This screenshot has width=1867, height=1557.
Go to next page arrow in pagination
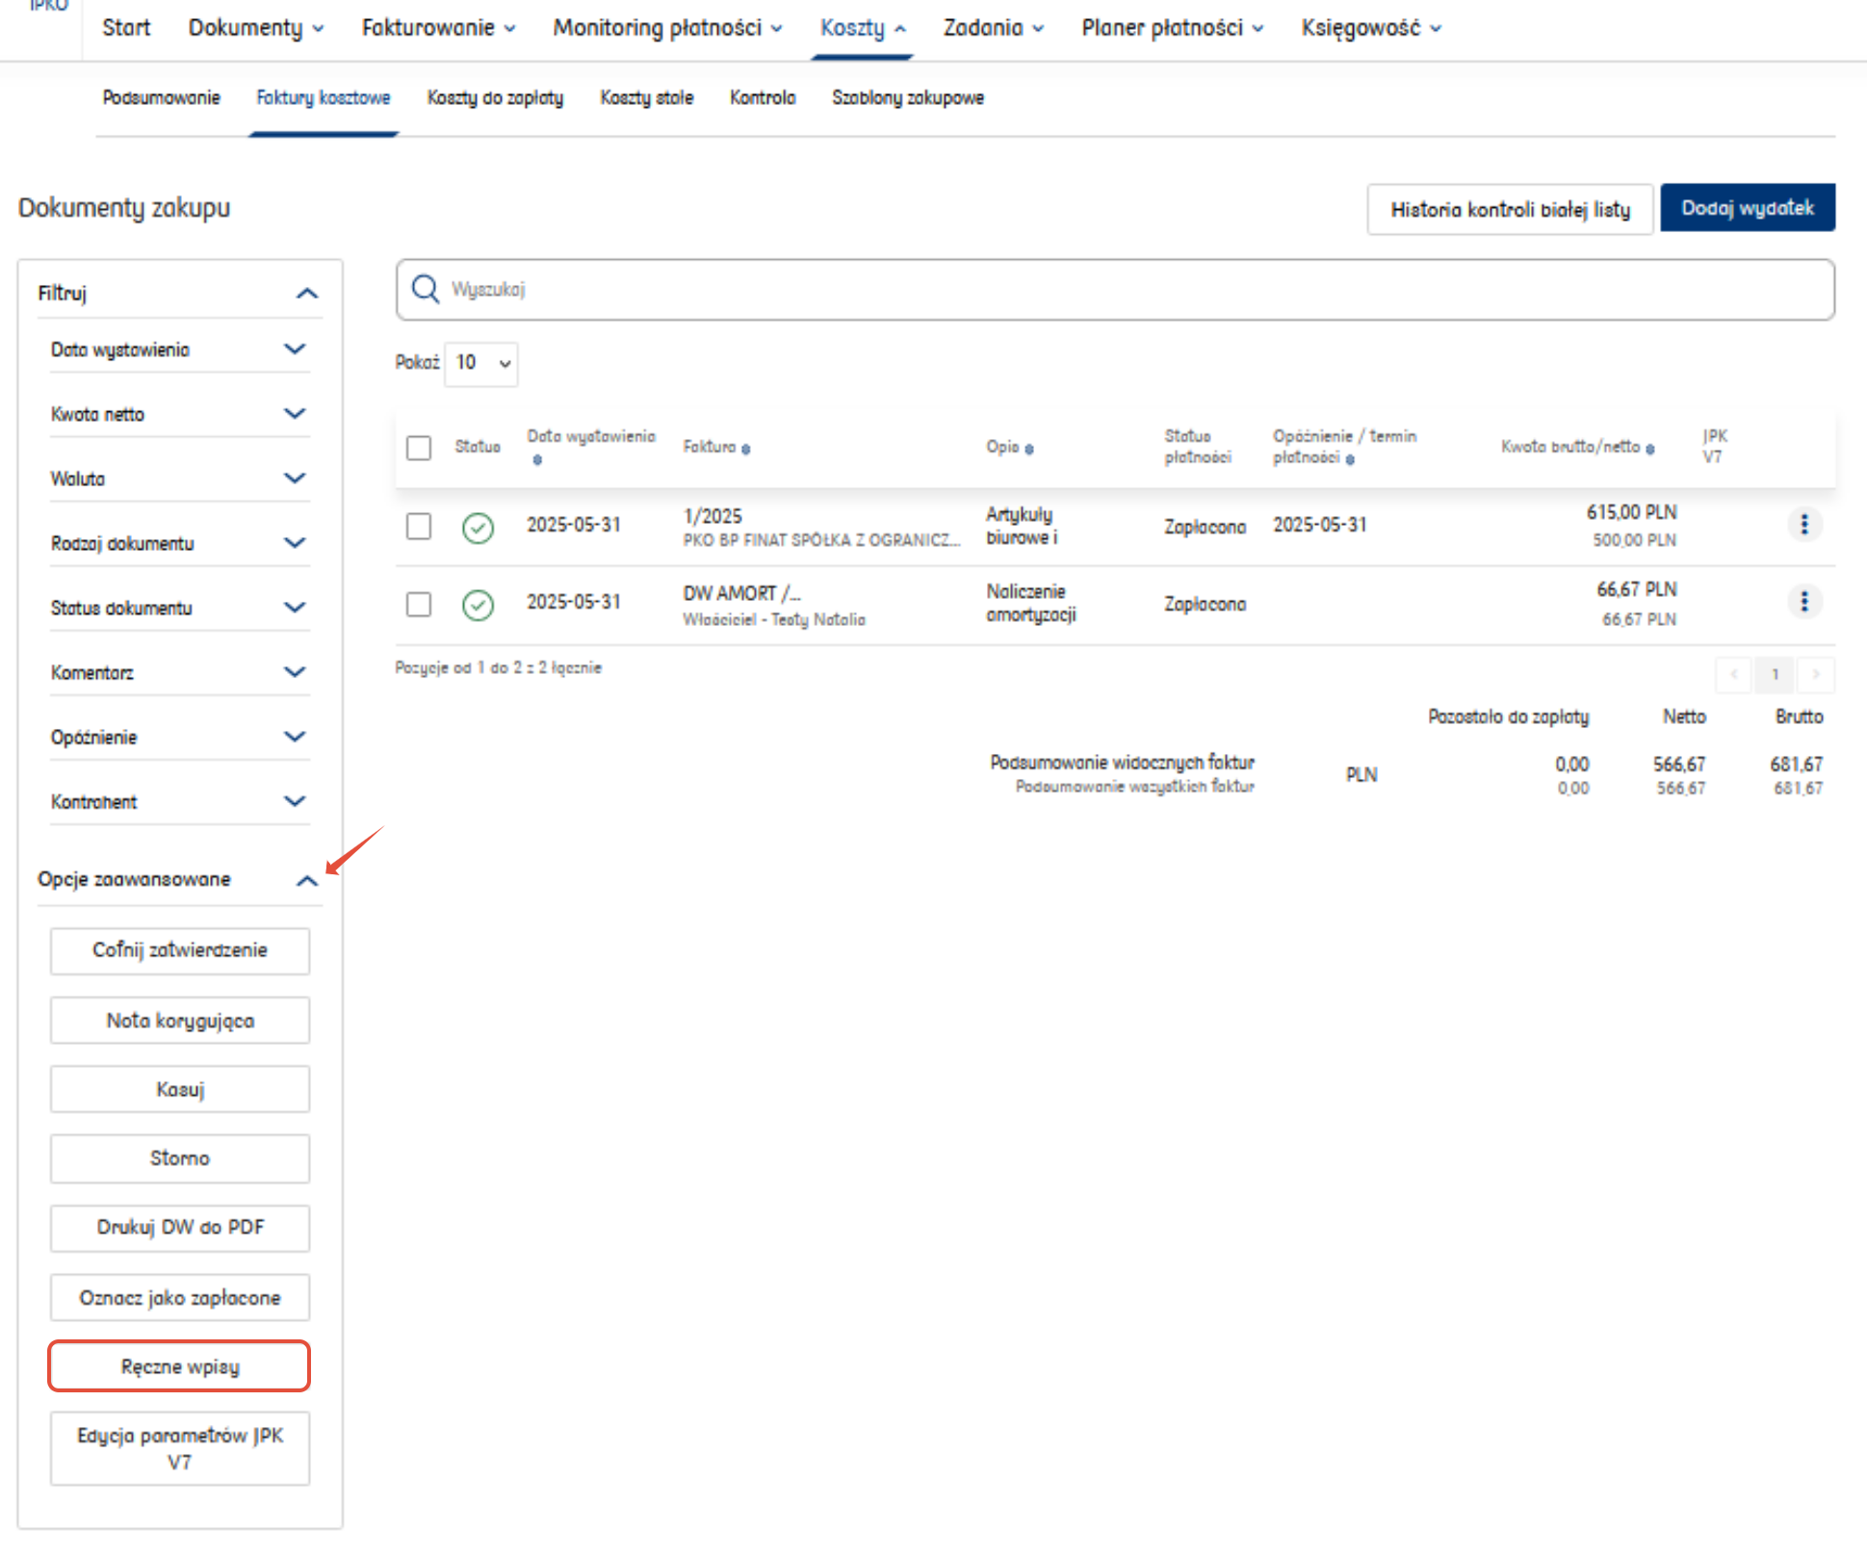click(x=1816, y=674)
